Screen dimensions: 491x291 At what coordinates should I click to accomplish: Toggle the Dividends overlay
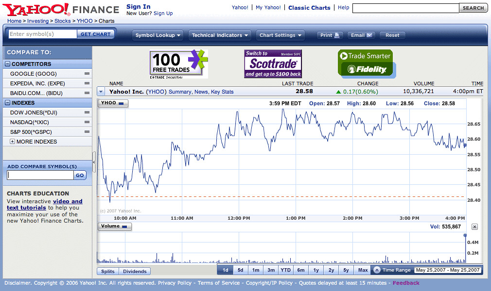coord(135,272)
